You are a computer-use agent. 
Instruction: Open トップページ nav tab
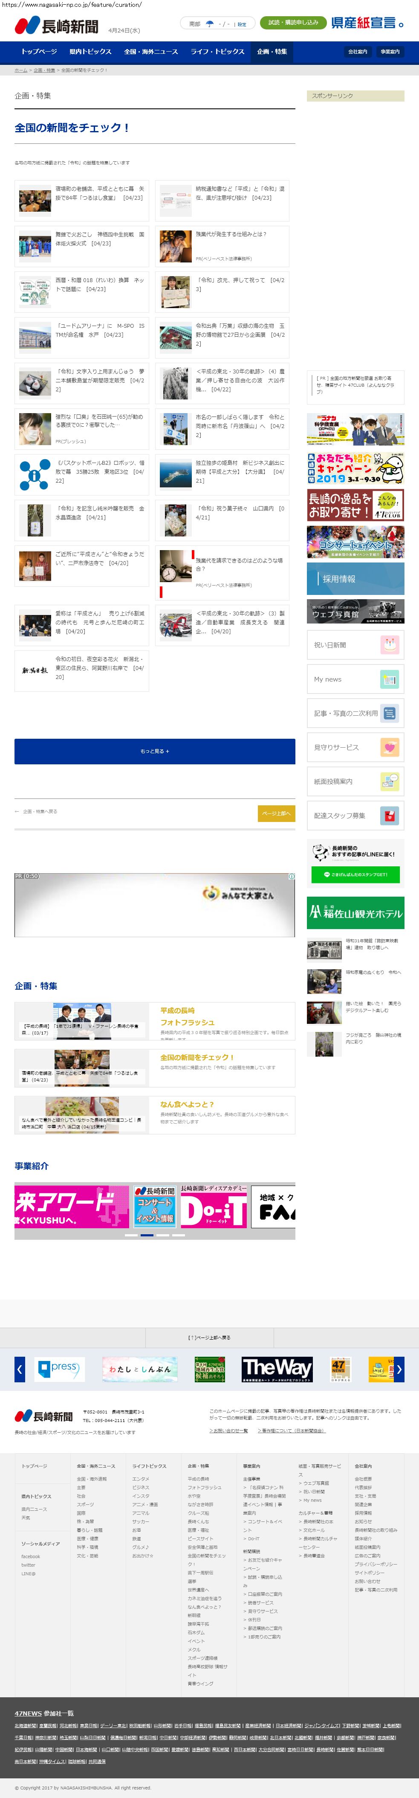39,52
